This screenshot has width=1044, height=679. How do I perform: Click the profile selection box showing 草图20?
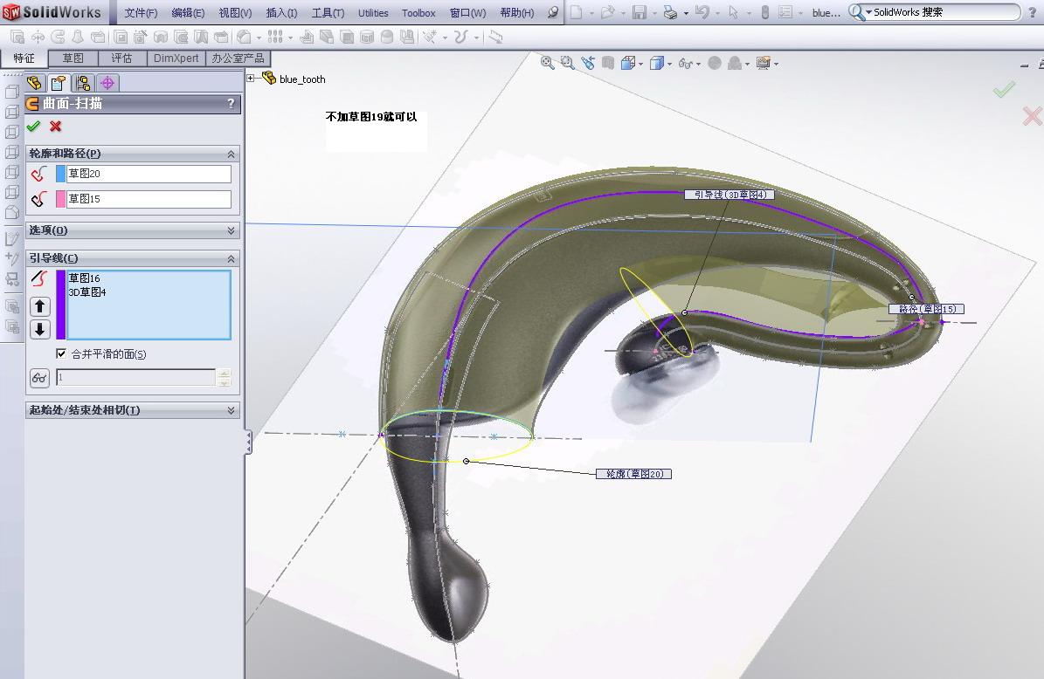coord(149,174)
